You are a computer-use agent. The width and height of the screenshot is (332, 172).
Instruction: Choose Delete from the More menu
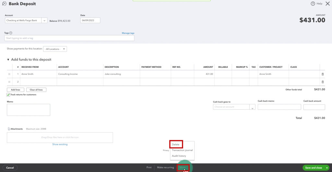coord(175,145)
